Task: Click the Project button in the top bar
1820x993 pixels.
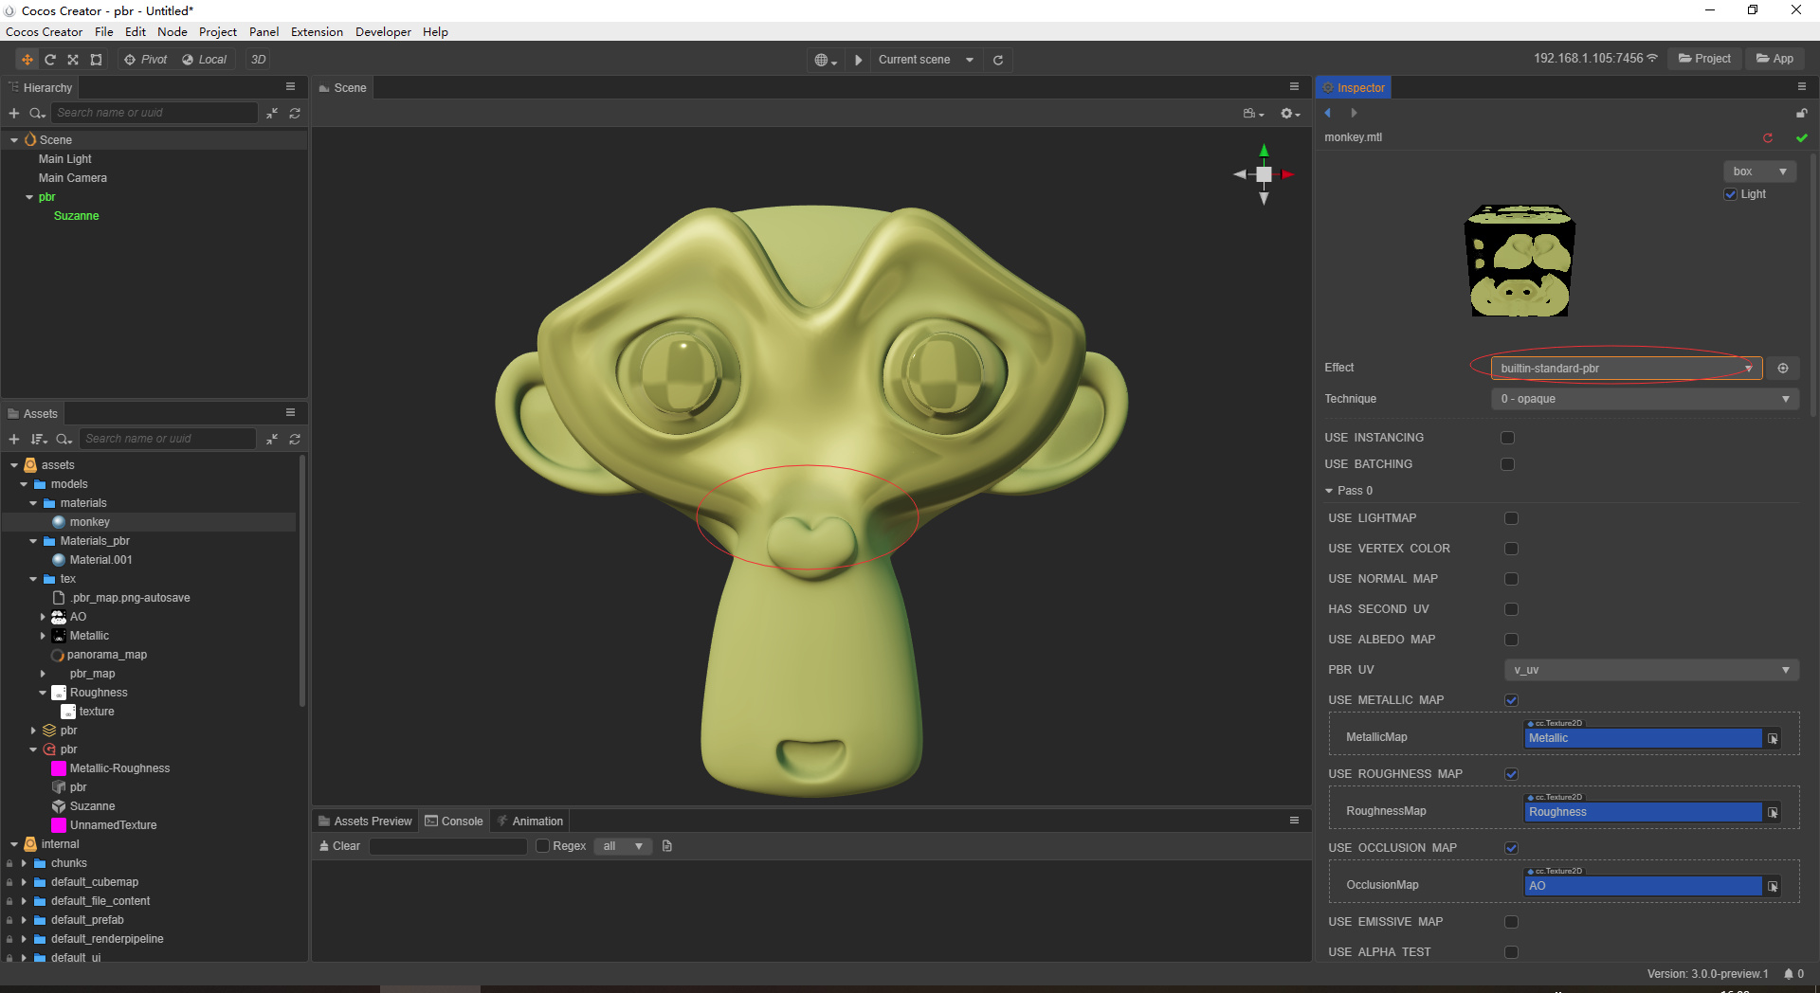Action: coord(1704,59)
